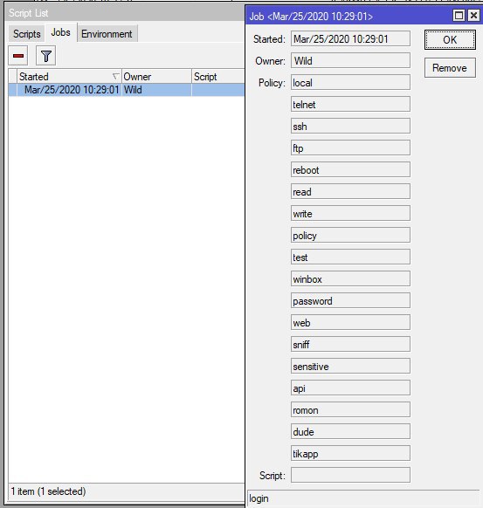Click the 'login' status text in Job dialog
This screenshot has width=483, height=508.
(x=259, y=498)
